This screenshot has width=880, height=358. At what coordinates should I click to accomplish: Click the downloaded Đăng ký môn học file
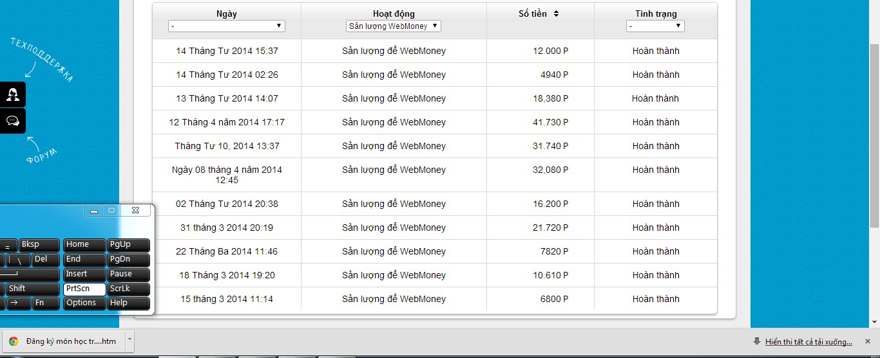pyautogui.click(x=63, y=341)
